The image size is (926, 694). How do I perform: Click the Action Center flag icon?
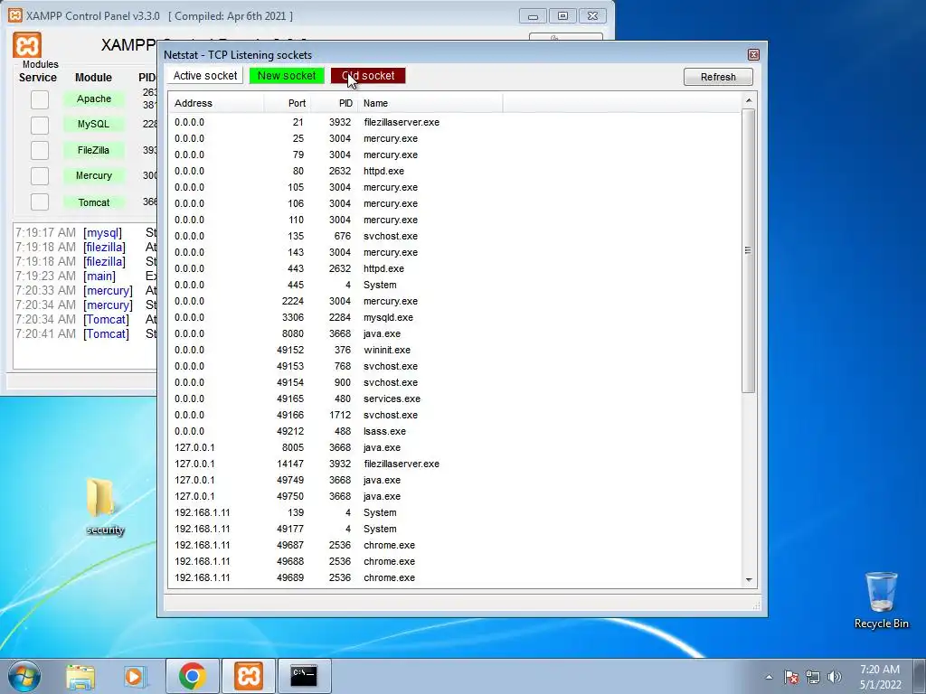pyautogui.click(x=790, y=676)
